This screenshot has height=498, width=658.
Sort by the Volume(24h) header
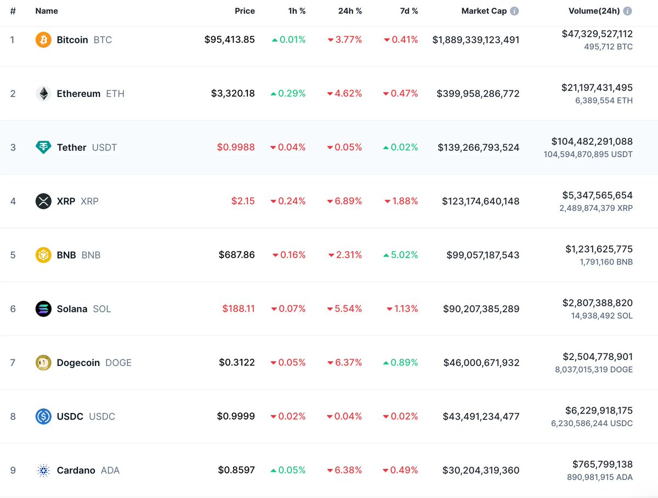[594, 11]
